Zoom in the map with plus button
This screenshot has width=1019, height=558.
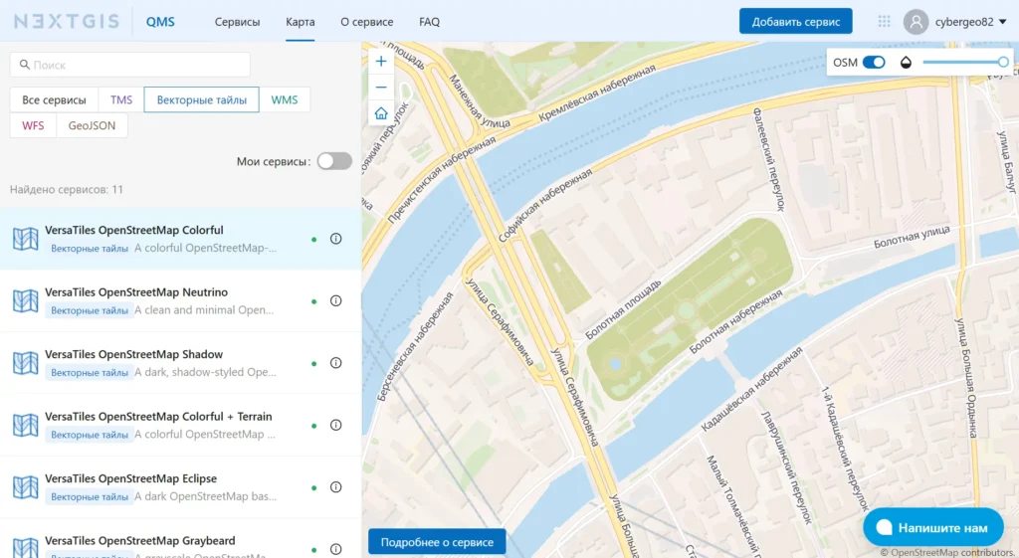[x=381, y=62]
